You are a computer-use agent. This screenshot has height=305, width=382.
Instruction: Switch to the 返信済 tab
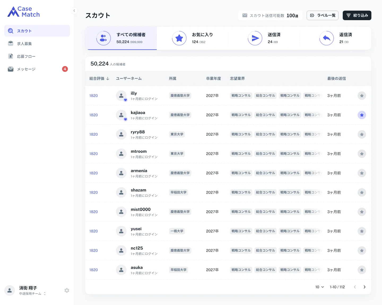point(336,38)
